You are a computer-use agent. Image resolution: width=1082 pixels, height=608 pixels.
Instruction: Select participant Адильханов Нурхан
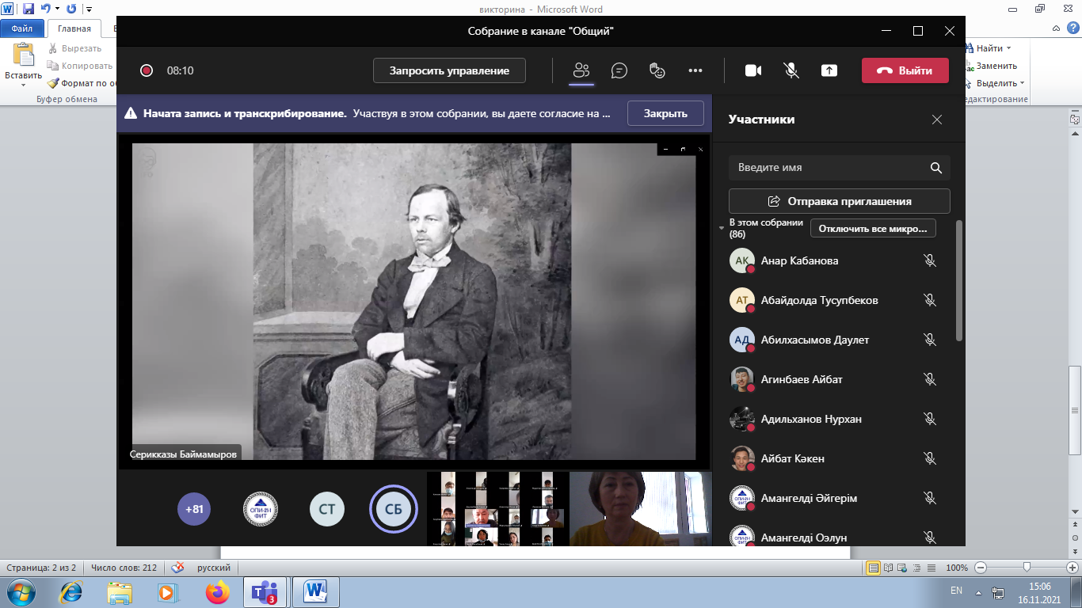coord(833,419)
